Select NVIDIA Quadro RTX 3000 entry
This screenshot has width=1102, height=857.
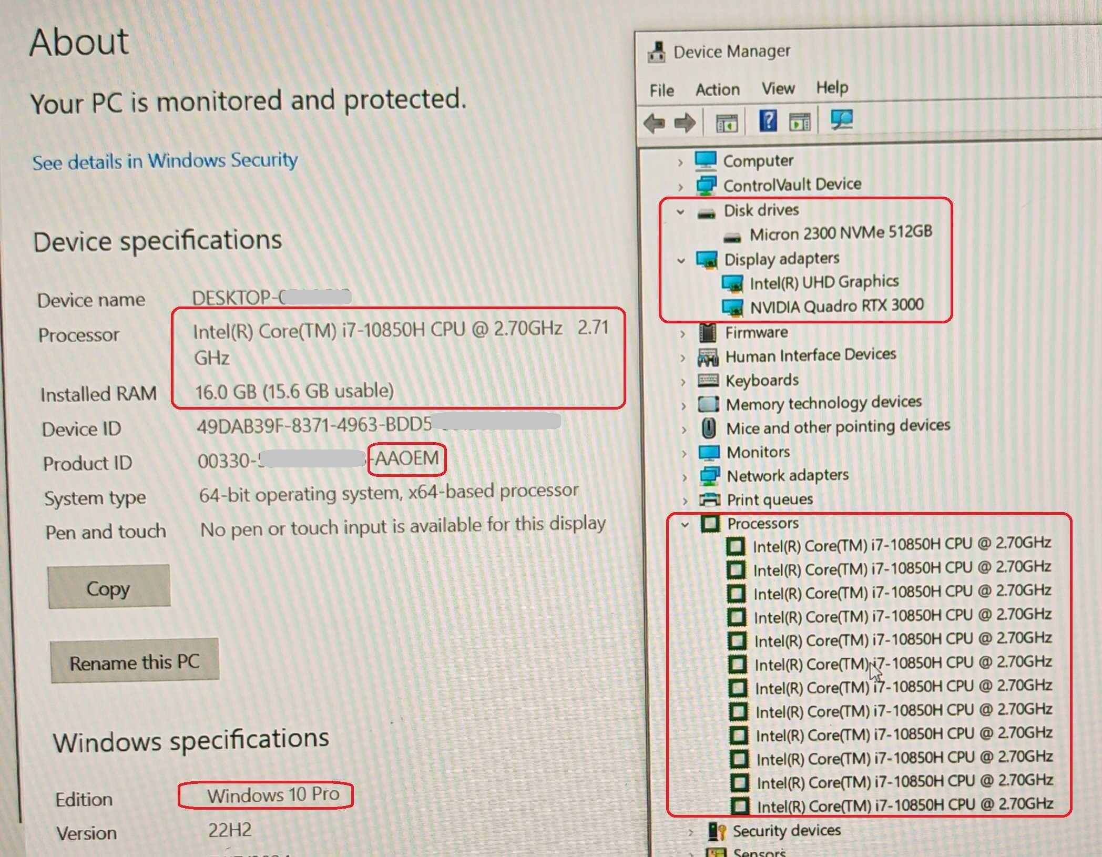[x=836, y=305]
